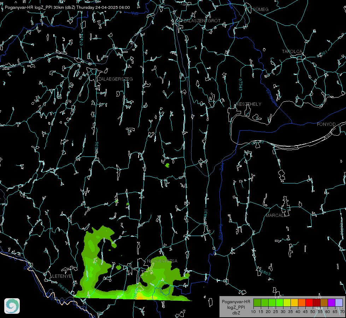This screenshot has width=346, height=318.
Task: Select the 35 dBZ yellow swatch
Action: click(294, 303)
